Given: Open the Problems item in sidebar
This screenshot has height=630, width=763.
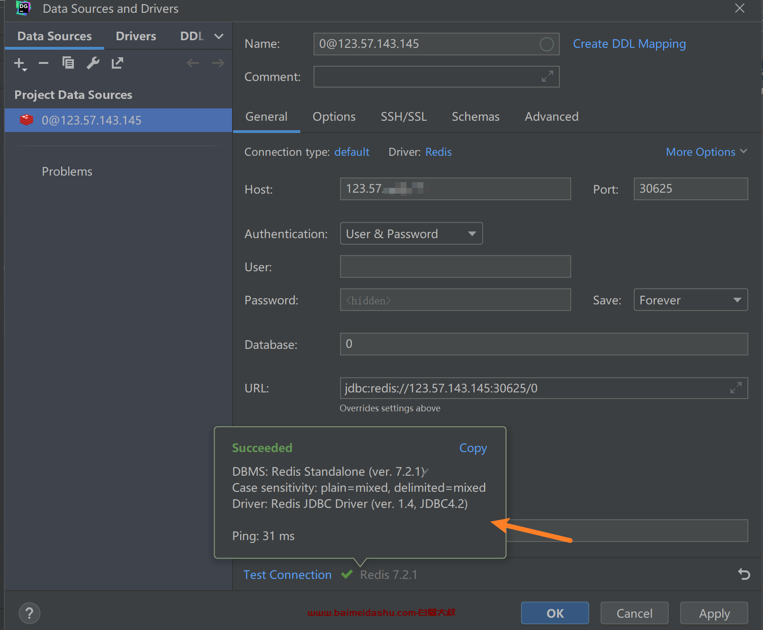Looking at the screenshot, I should (67, 171).
